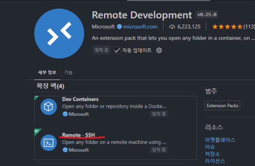Screen dimensions: 255x166
Task: Click the Remote Development extension title
Action: point(142,15)
